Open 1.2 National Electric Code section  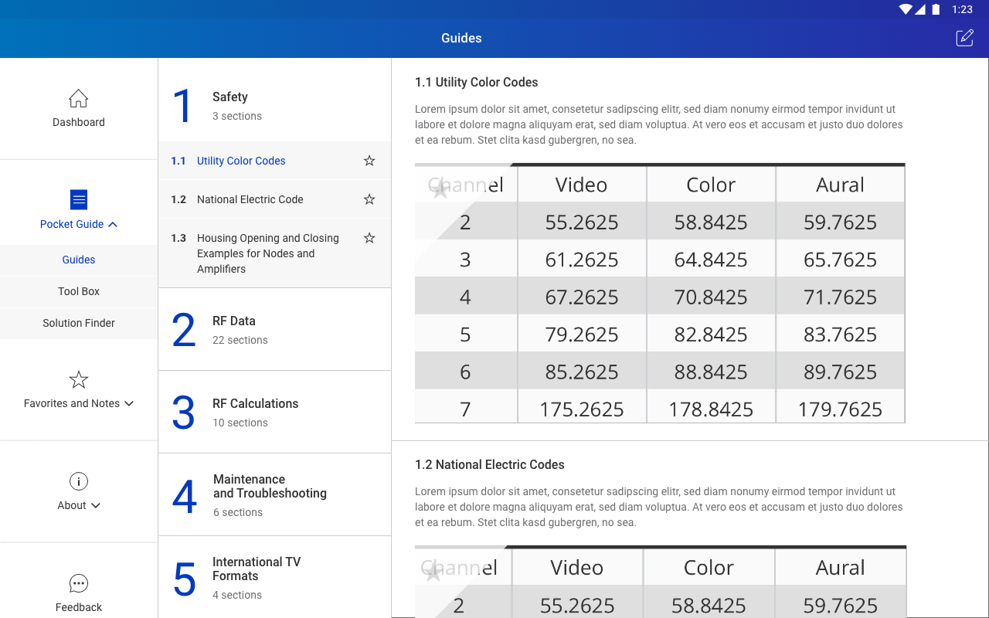250,199
